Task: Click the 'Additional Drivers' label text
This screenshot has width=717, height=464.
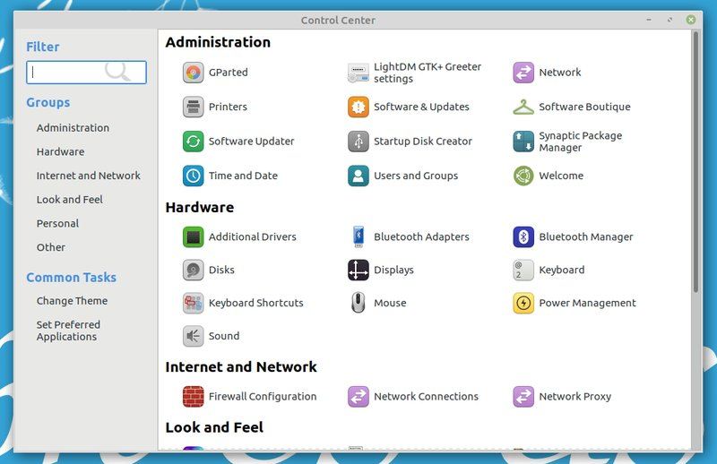Action: (253, 236)
